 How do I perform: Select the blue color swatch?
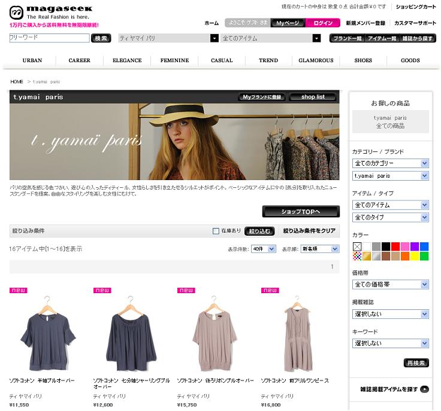(x=424, y=246)
